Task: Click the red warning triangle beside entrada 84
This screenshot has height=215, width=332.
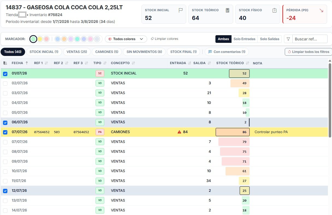Action: 179,132
